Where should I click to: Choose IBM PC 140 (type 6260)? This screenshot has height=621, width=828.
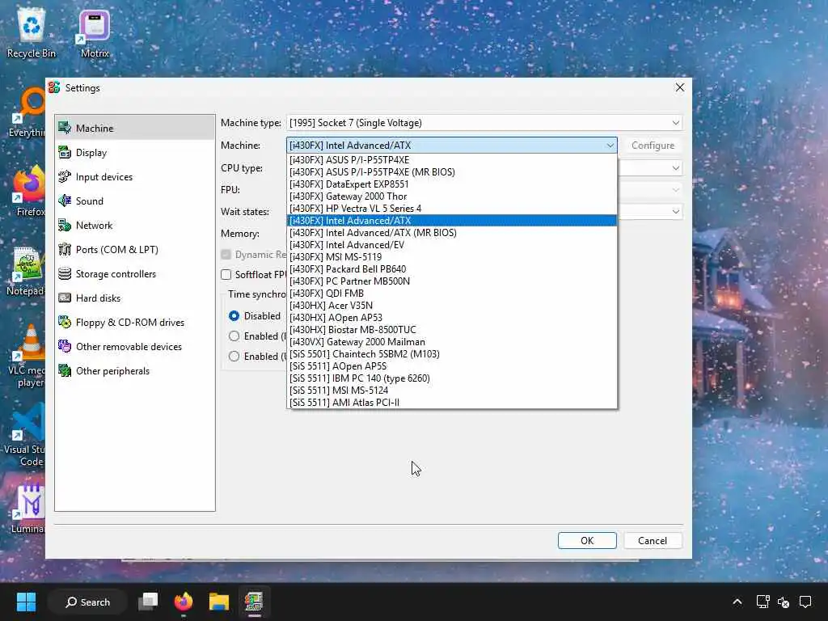451,378
